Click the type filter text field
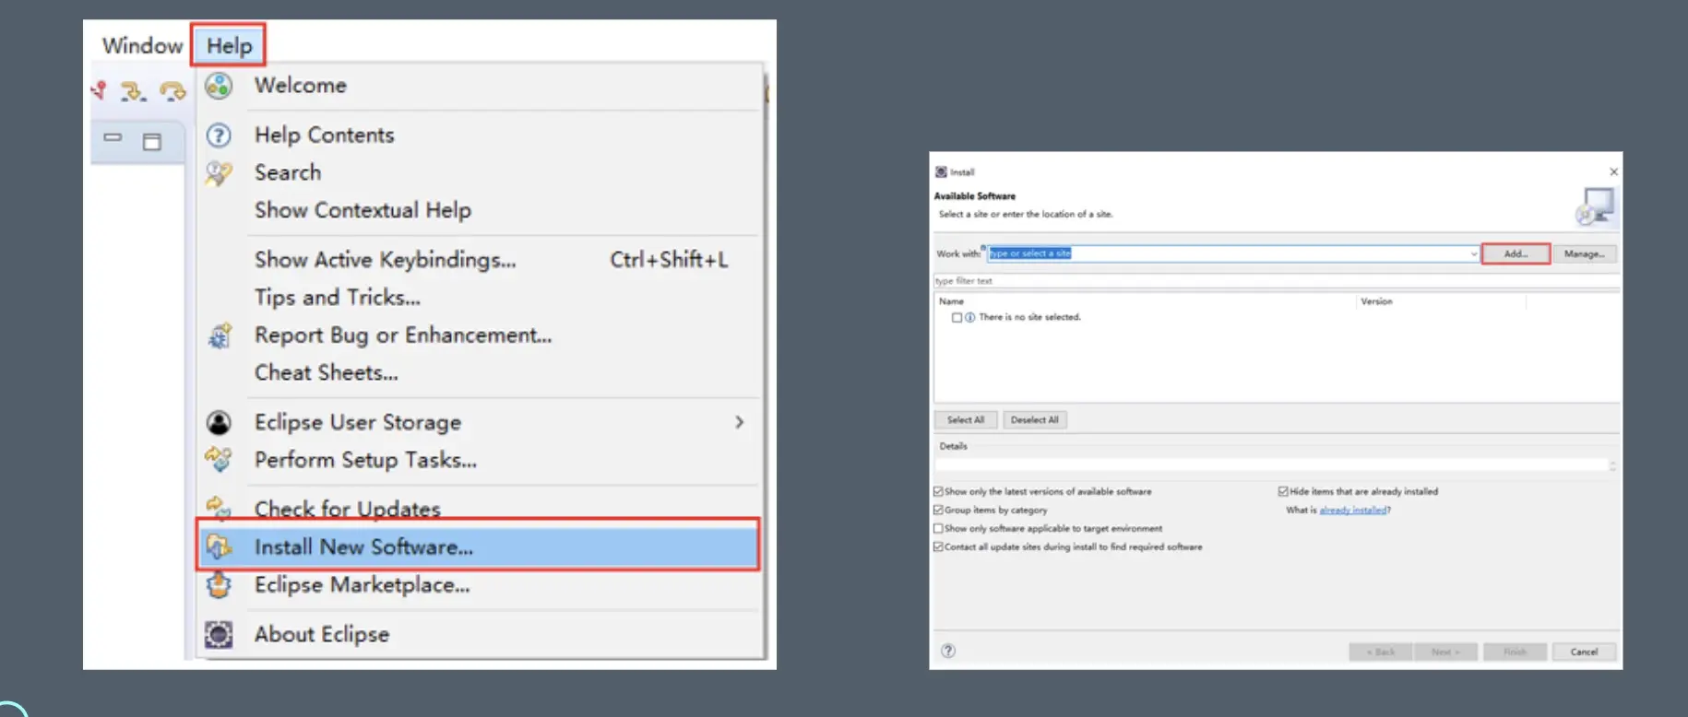This screenshot has width=1688, height=717. 1276,281
